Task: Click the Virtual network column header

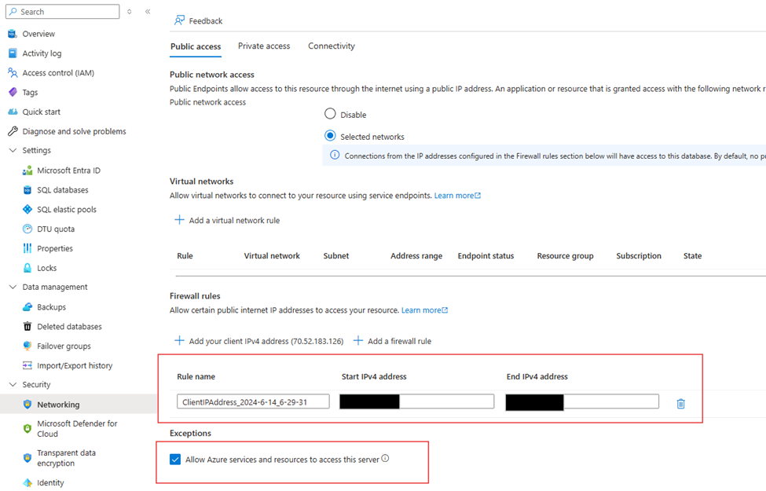Action: click(272, 256)
